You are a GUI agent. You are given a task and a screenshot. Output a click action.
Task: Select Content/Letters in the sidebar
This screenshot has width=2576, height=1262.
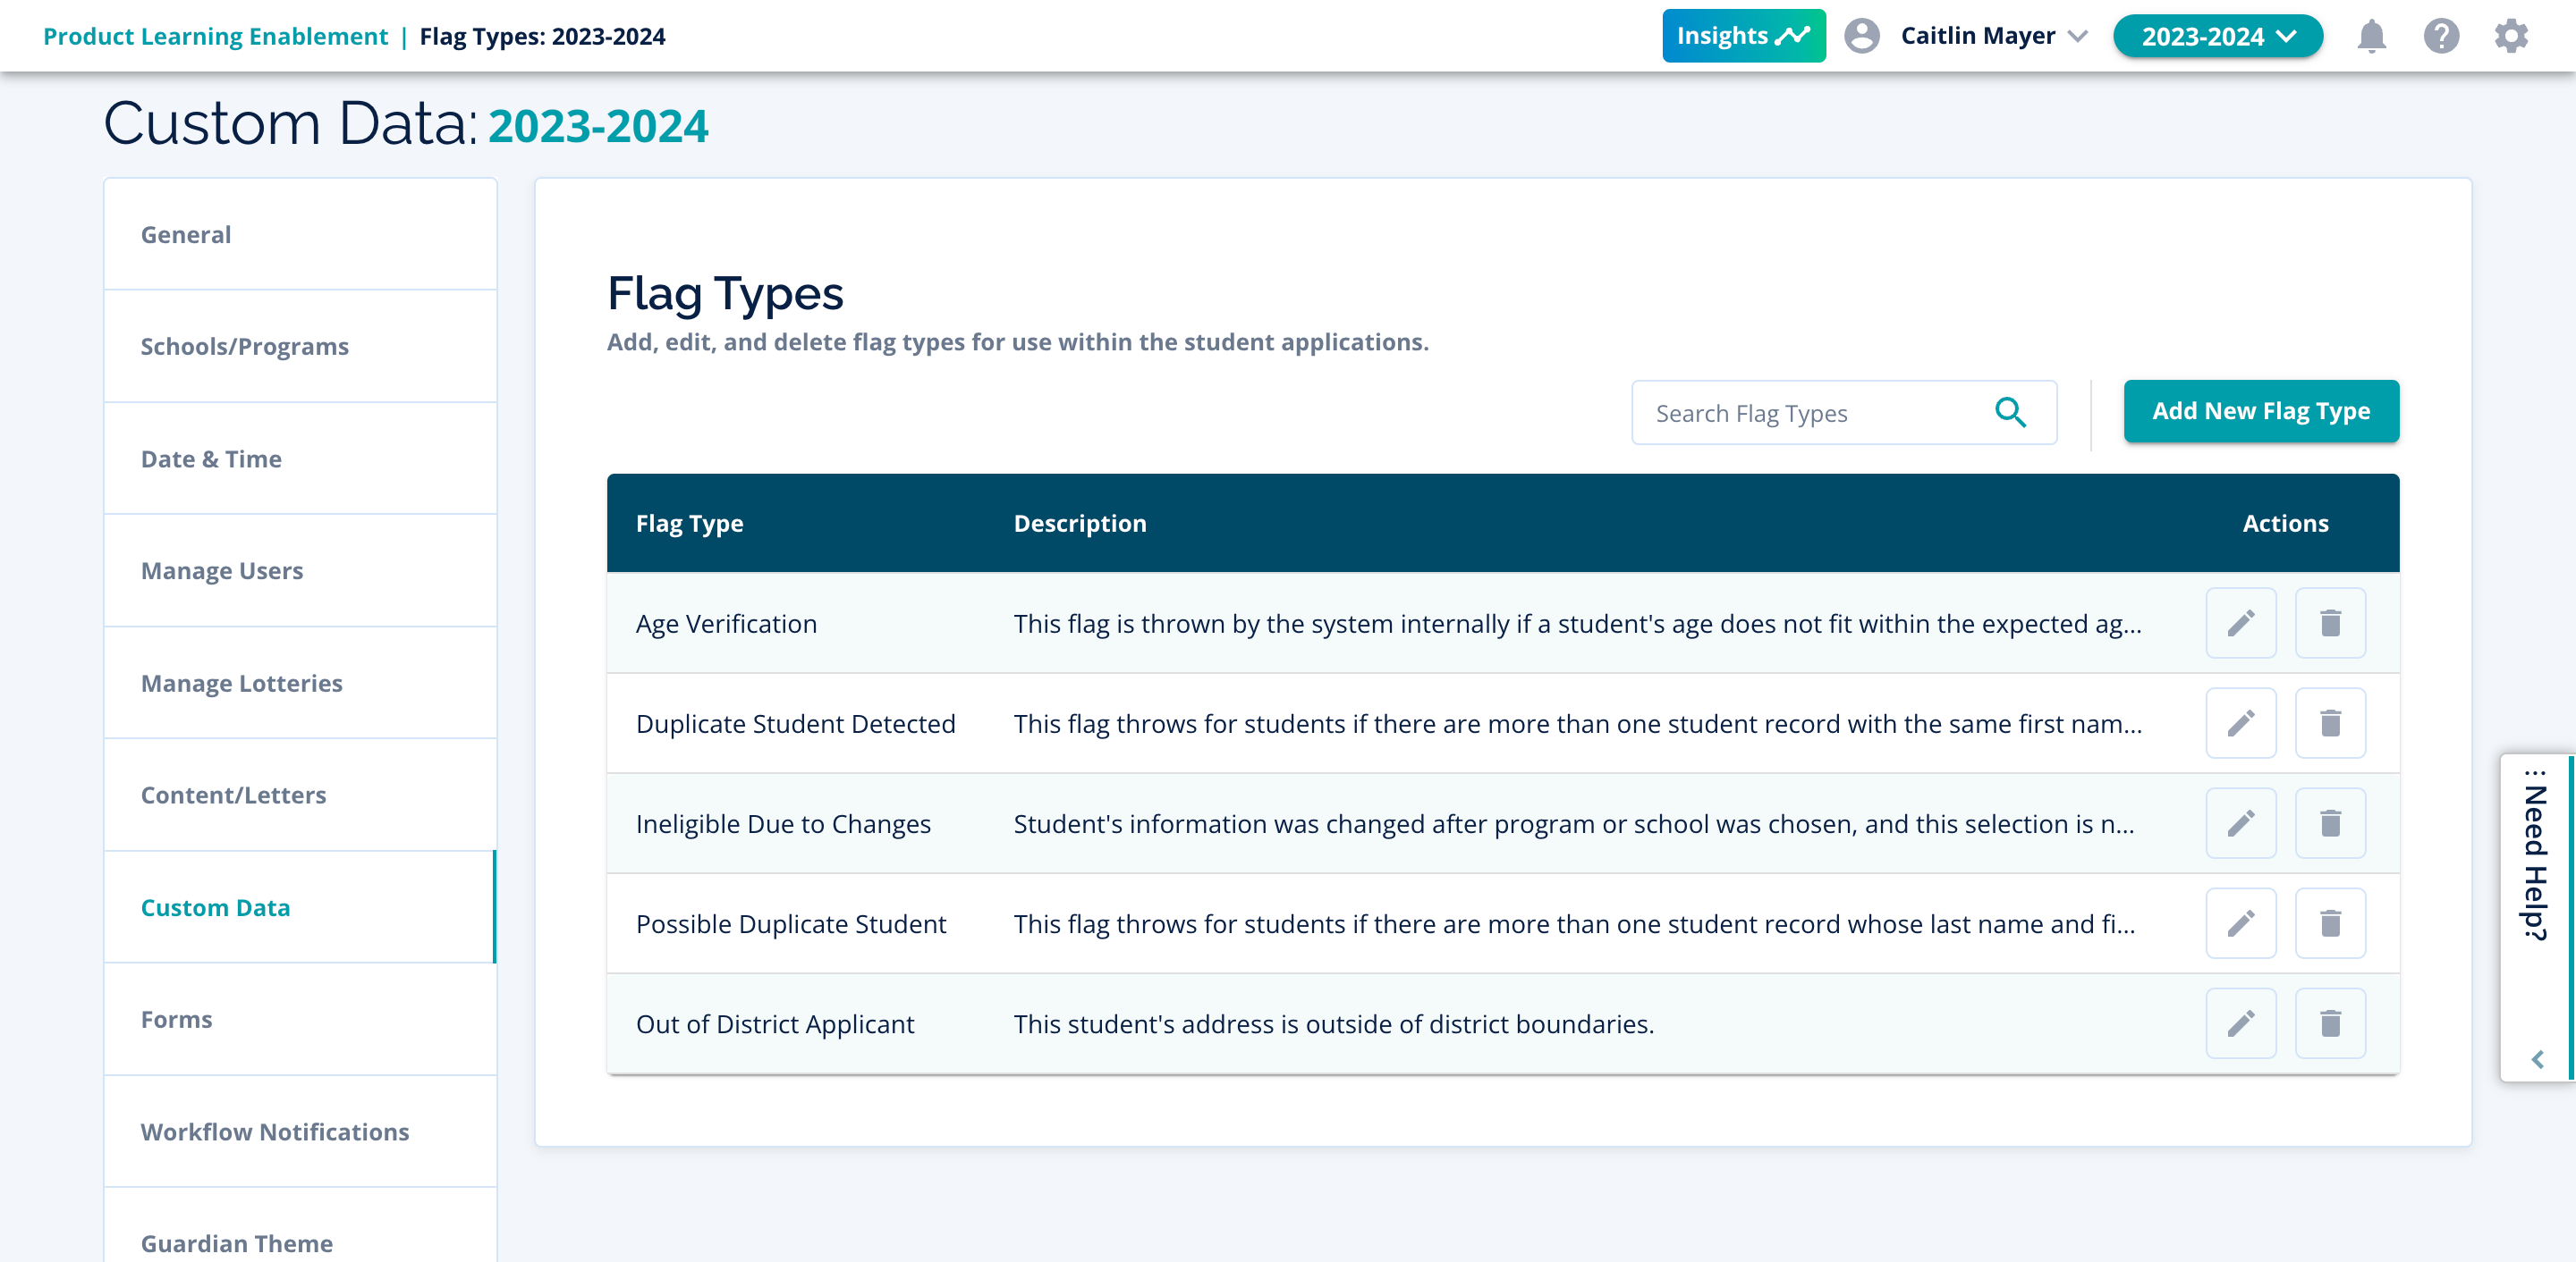(x=233, y=795)
